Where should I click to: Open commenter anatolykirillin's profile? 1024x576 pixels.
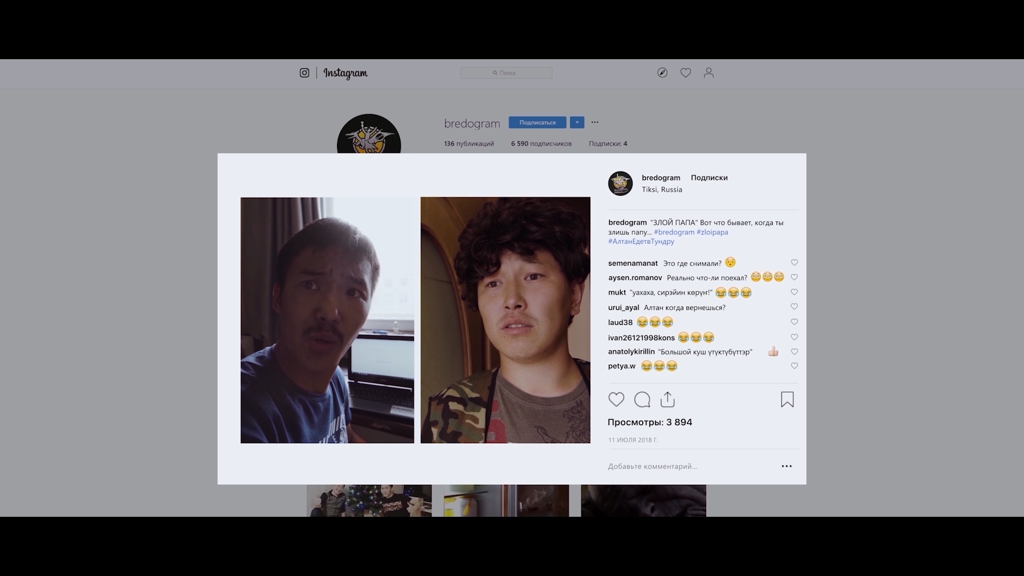pyautogui.click(x=631, y=352)
